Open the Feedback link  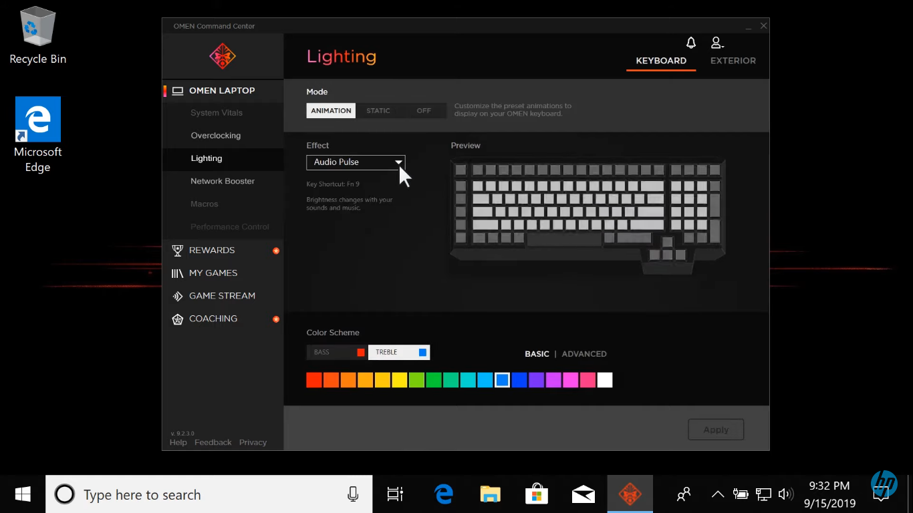click(213, 442)
